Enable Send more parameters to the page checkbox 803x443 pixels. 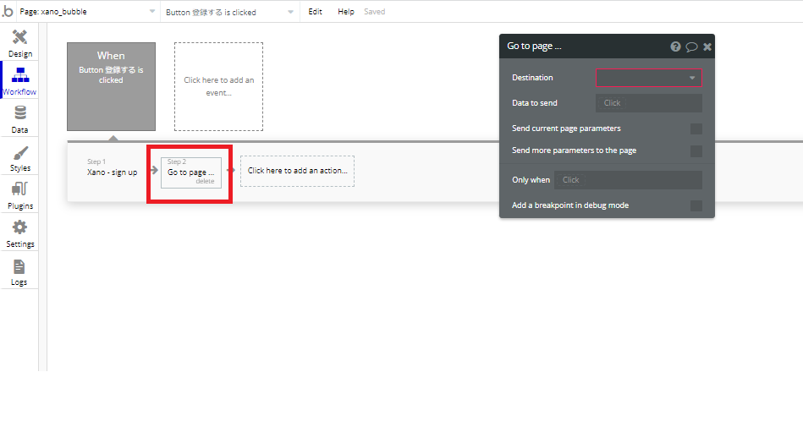696,150
